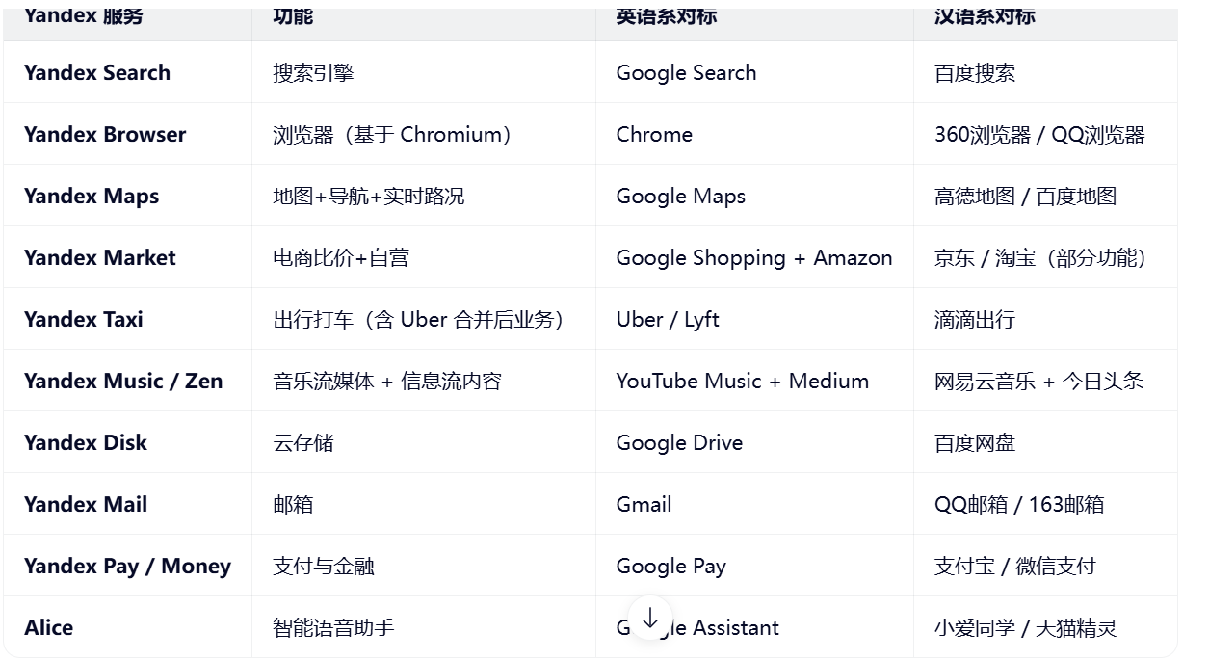Viewport: 1209px width, 660px height.
Task: Click the Yandex Maps row label
Action: [92, 197]
